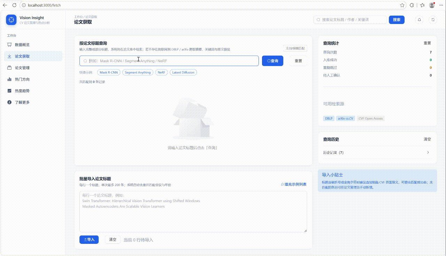This screenshot has height=256, width=446.
Task: Choose the Latent Diffusion example chip
Action: click(183, 72)
